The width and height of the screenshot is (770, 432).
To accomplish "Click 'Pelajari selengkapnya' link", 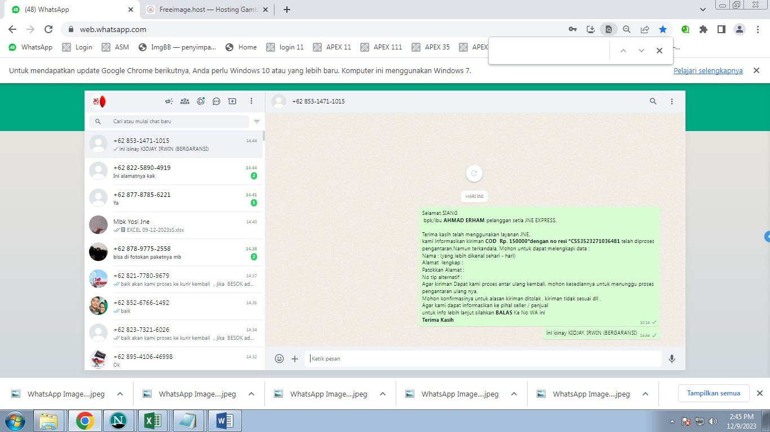I will pyautogui.click(x=708, y=71).
